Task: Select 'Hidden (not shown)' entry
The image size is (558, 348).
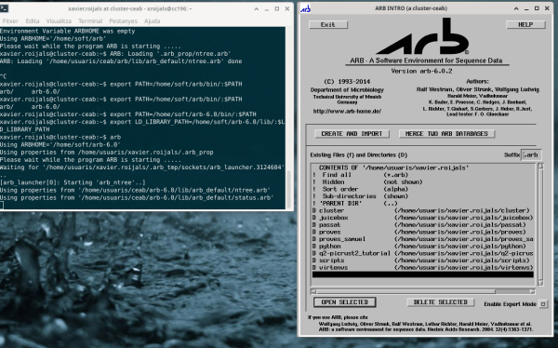Action: coord(423,182)
